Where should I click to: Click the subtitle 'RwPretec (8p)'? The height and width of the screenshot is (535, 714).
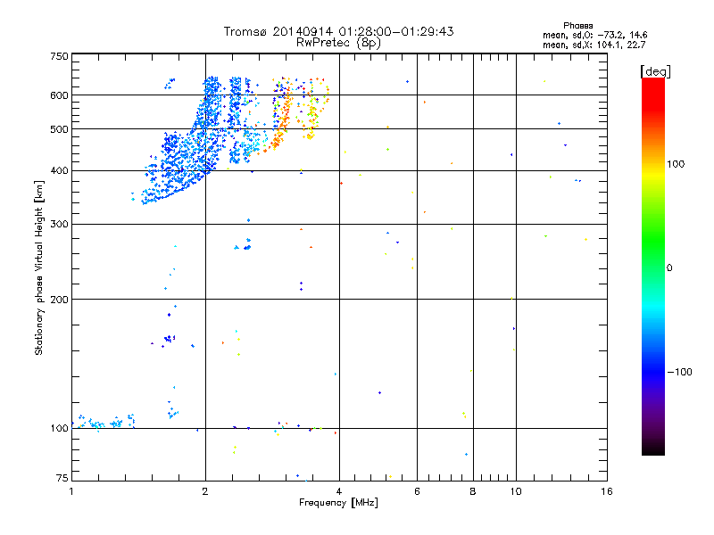point(338,43)
